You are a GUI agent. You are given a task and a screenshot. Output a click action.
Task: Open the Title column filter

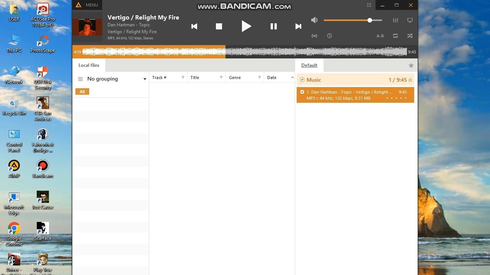221,78
